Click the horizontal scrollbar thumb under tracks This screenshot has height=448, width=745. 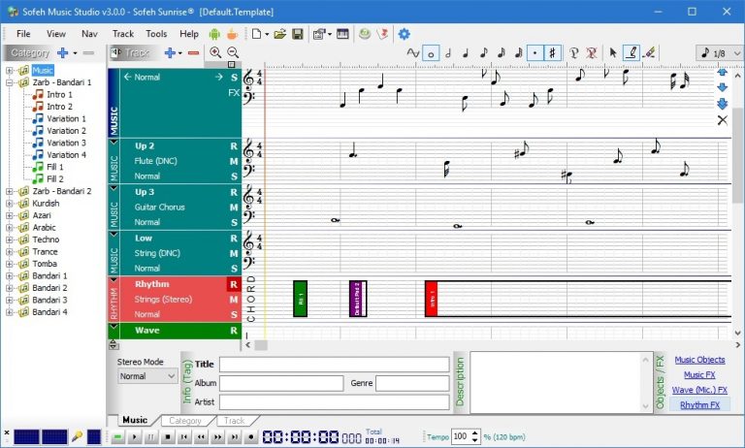[261, 345]
